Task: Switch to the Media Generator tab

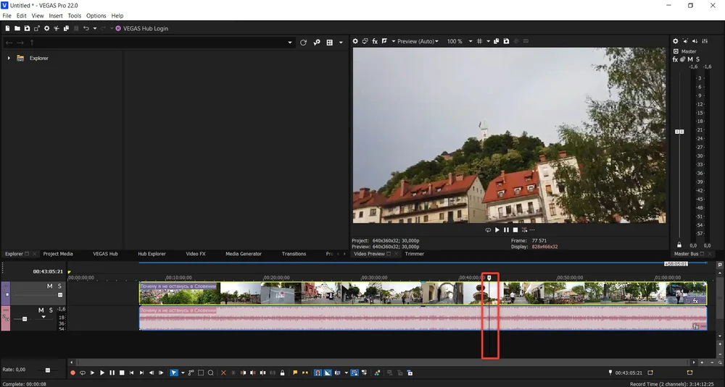Action: [x=243, y=254]
